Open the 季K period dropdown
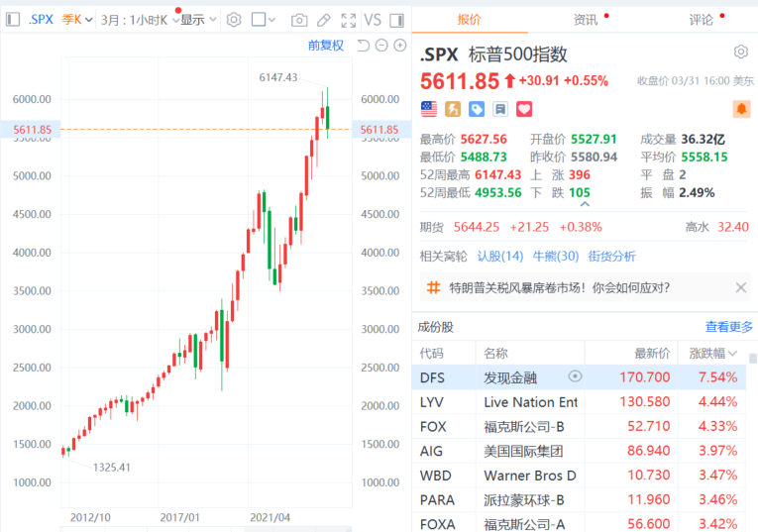758x532 pixels. coord(78,20)
